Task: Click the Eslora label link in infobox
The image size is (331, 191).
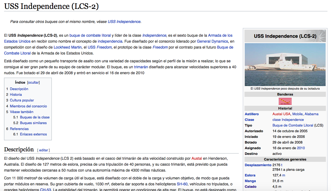Action: (250, 175)
